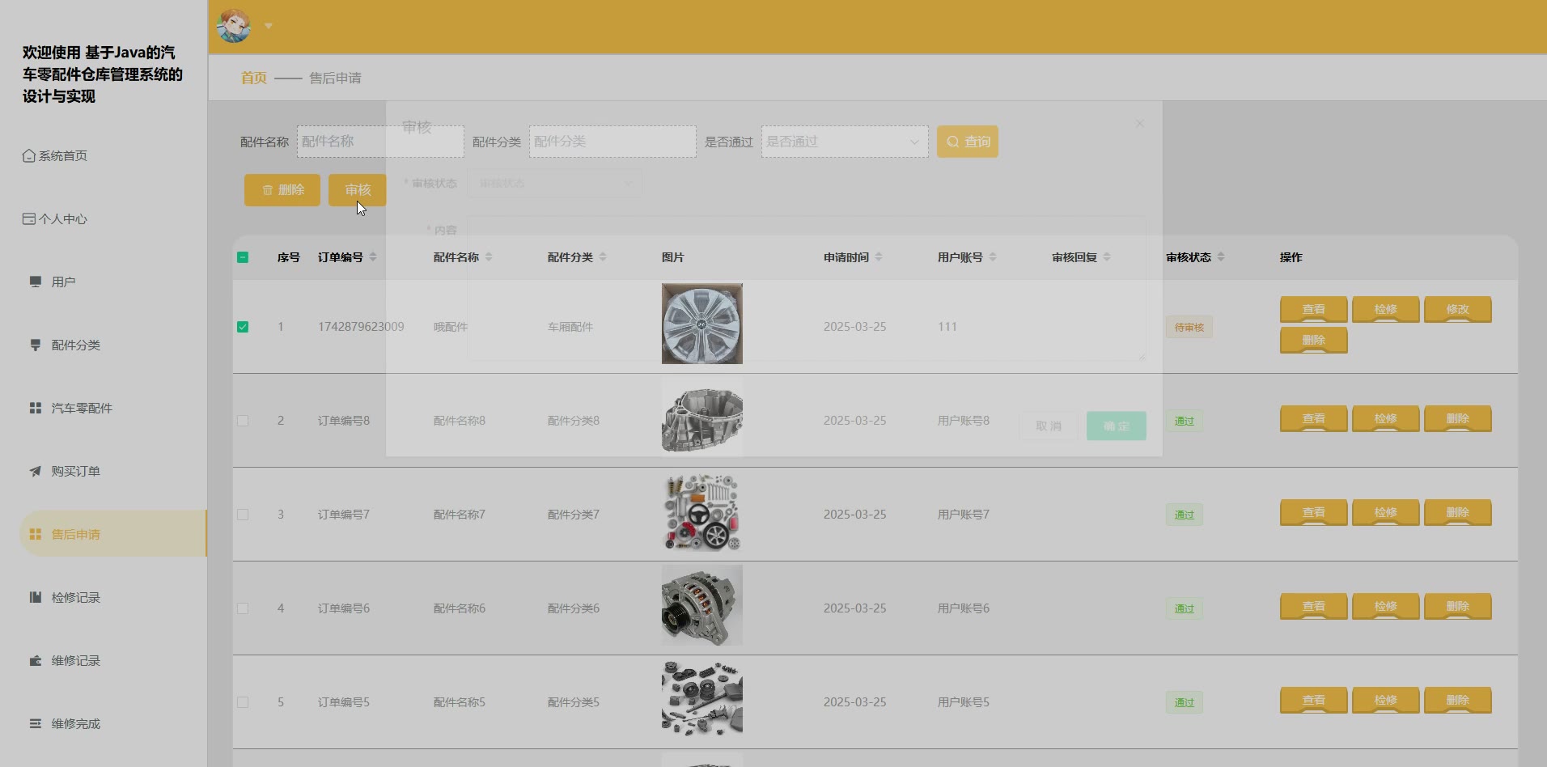Open the avatar dropdown arrow
The width and height of the screenshot is (1547, 767).
[269, 26]
